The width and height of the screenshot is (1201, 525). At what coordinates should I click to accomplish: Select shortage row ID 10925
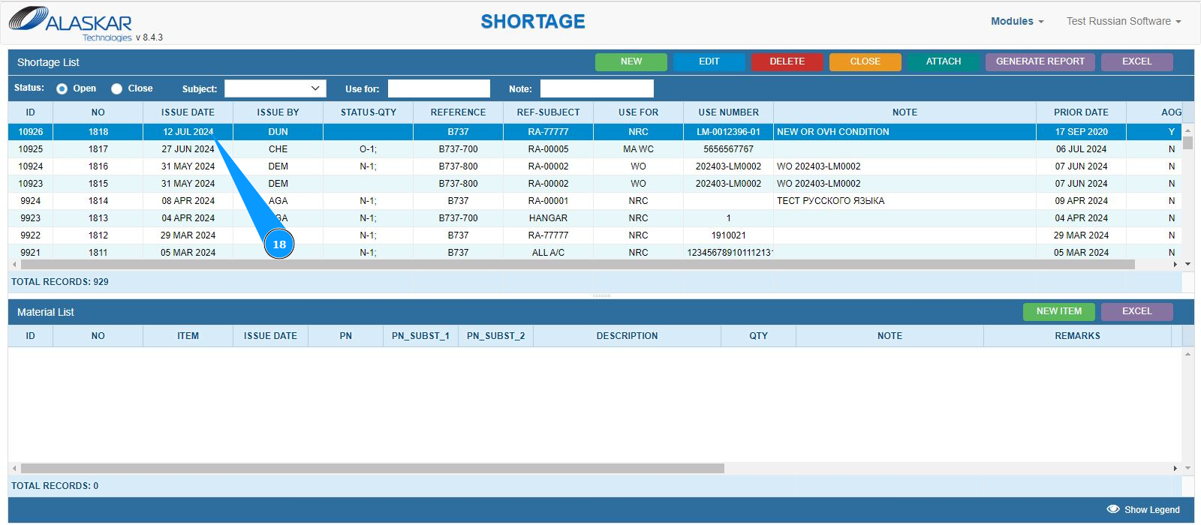595,149
